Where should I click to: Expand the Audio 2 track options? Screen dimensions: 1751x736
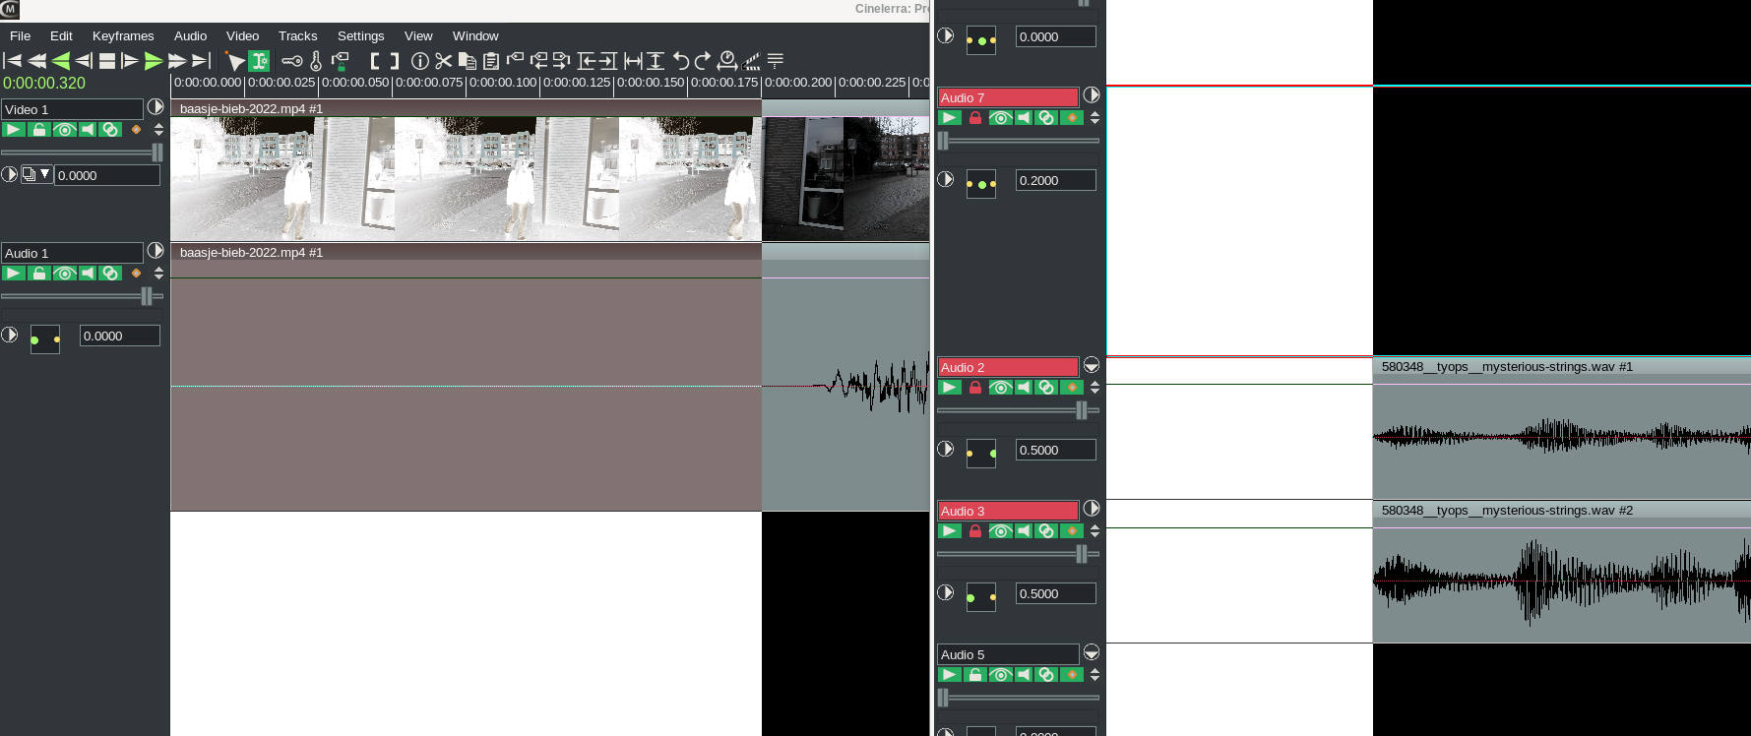coord(1092,366)
